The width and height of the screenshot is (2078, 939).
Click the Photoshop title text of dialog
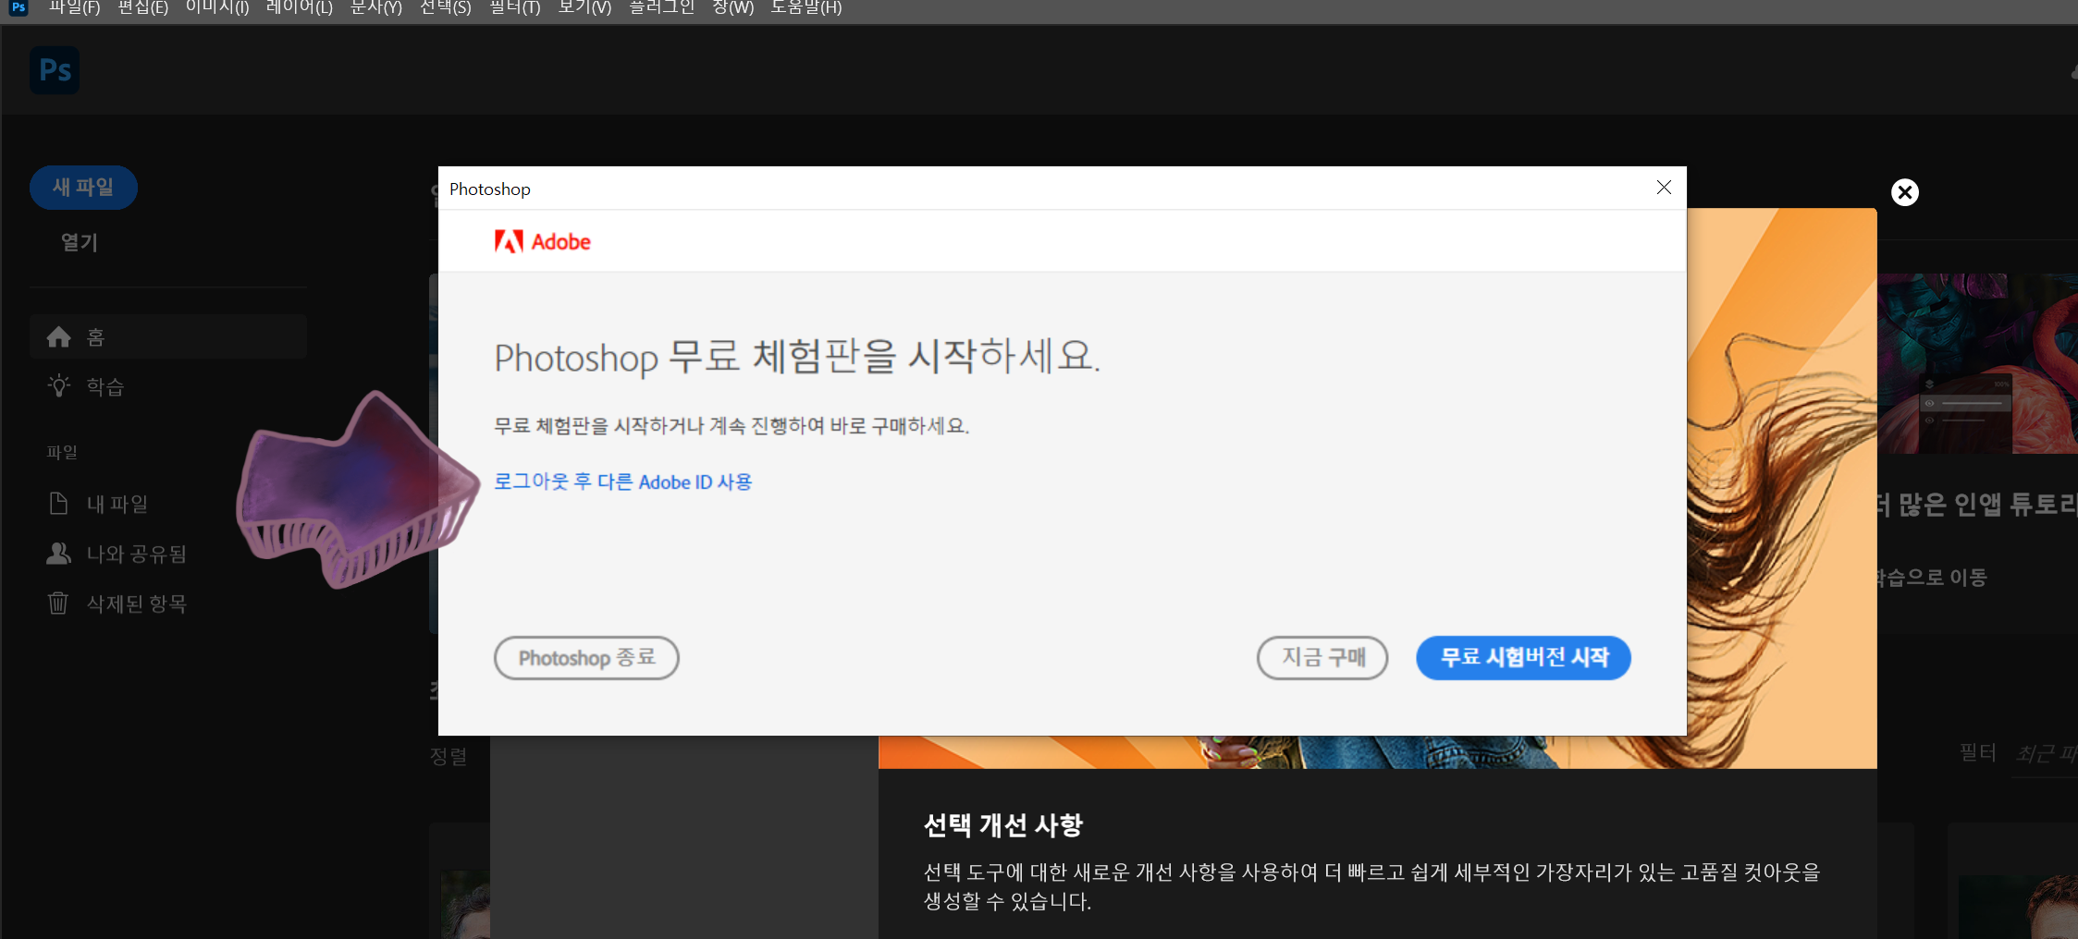pos(490,189)
